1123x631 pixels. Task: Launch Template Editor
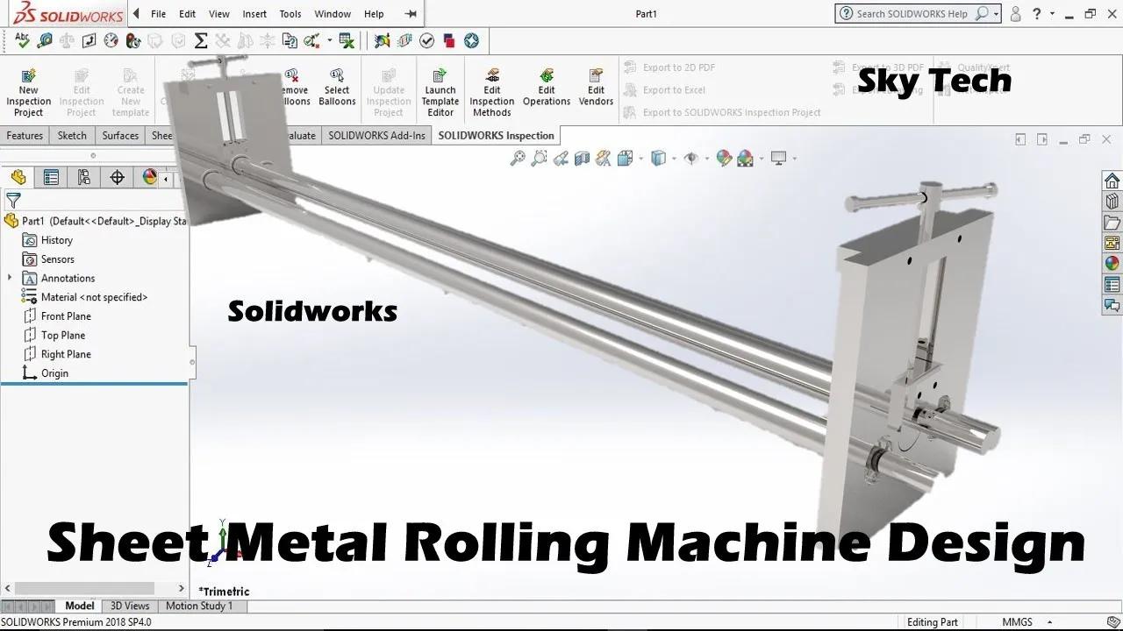[440, 92]
